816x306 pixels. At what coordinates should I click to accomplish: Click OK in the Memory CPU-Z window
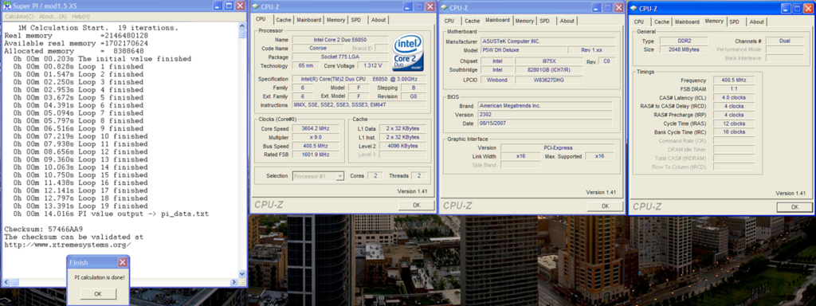coord(794,207)
